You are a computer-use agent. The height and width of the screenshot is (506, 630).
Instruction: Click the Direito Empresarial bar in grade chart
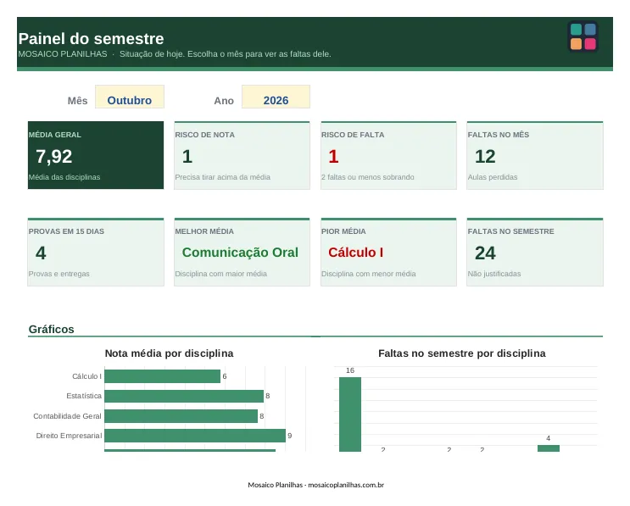click(195, 436)
